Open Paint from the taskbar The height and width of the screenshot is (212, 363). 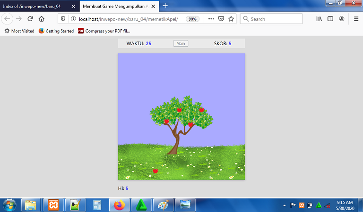[x=163, y=205]
